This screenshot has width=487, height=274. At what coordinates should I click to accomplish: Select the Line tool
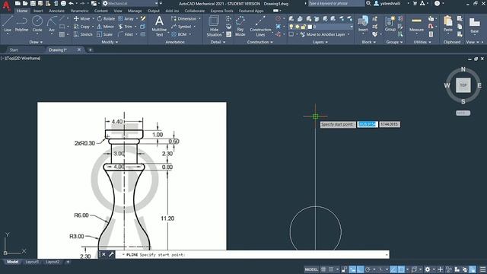tap(8, 24)
